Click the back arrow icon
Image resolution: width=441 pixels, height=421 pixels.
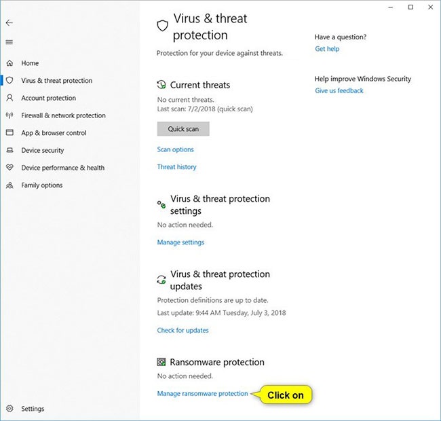coord(9,23)
